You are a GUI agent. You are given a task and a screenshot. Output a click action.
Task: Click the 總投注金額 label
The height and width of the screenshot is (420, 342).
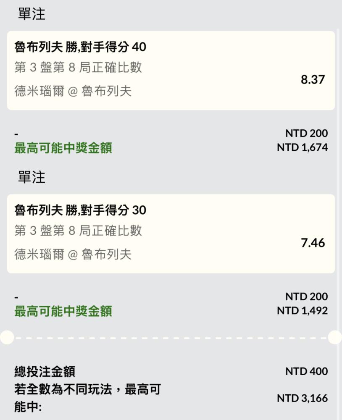click(45, 372)
